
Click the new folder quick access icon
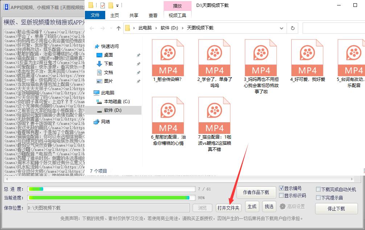pos(111,5)
